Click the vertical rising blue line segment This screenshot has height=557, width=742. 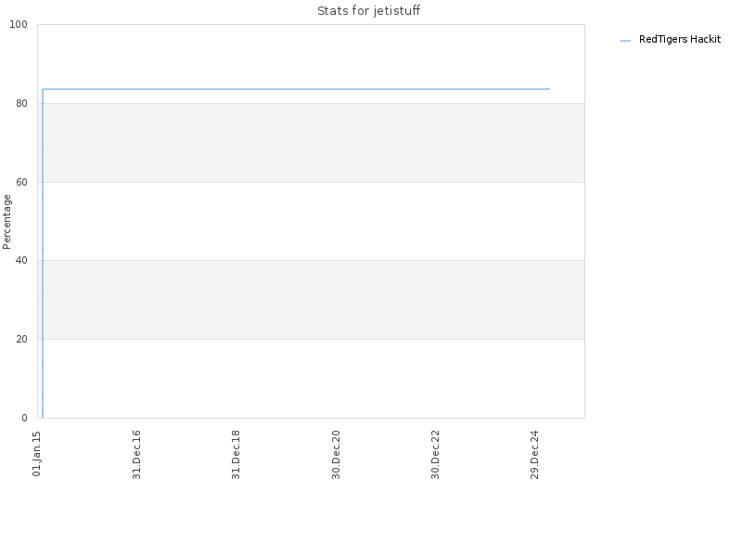click(43, 253)
